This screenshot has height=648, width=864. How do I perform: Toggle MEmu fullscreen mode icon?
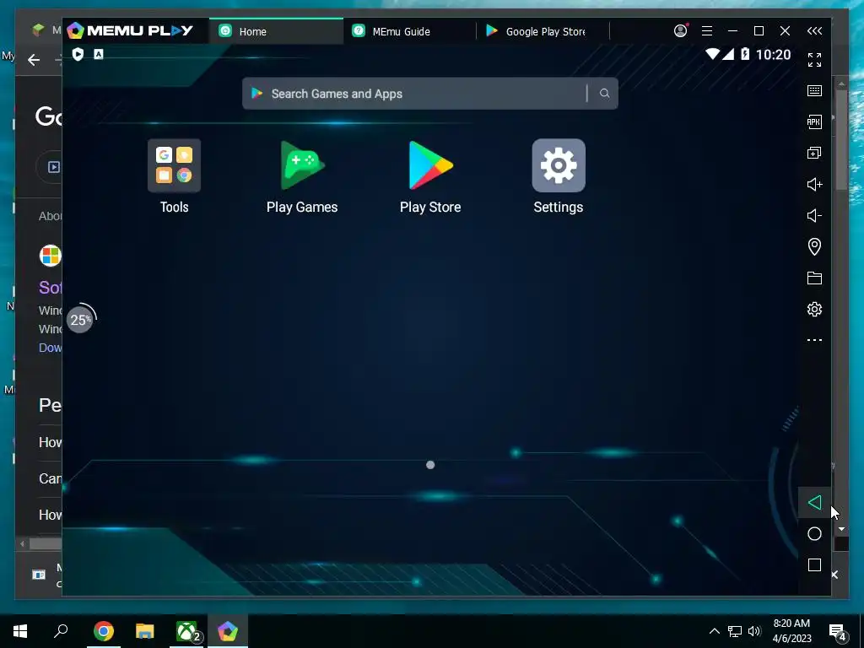(814, 60)
